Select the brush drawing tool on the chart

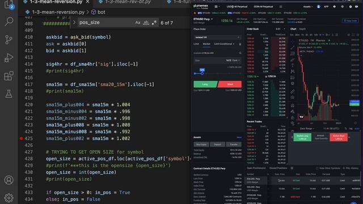pos(293,60)
